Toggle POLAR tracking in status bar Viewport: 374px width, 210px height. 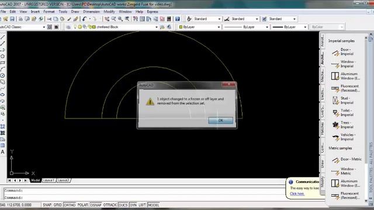pyautogui.click(x=83, y=205)
